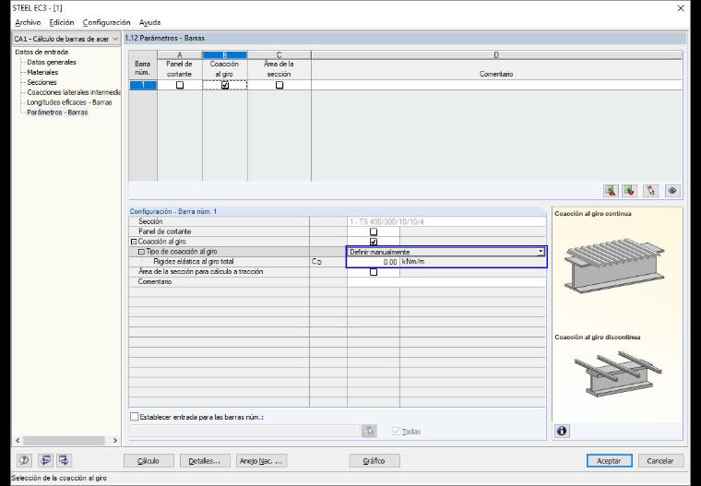Click the discontinuous rotational restraint illustration
Screen dimensions: 701x486
[617, 373]
